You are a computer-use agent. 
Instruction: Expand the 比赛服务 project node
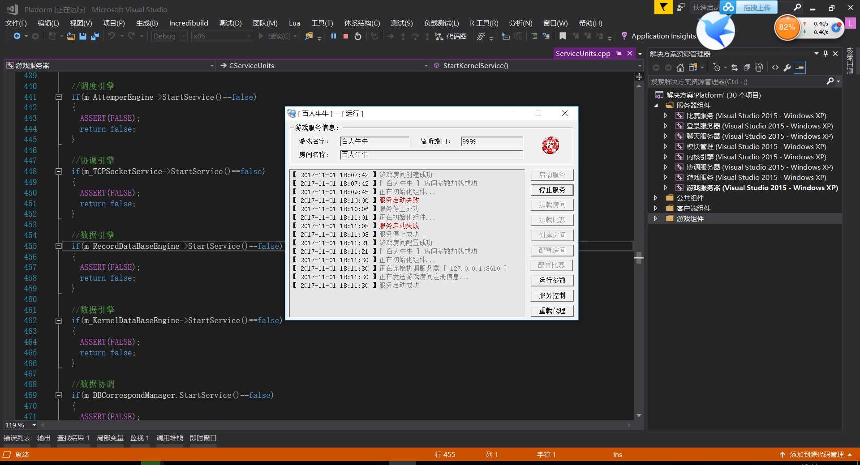point(666,116)
